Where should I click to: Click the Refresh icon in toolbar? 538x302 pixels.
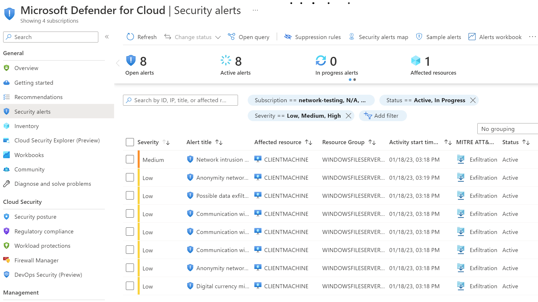(130, 37)
